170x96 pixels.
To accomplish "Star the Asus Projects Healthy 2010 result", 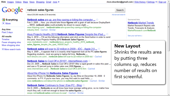I will [x=107, y=34].
